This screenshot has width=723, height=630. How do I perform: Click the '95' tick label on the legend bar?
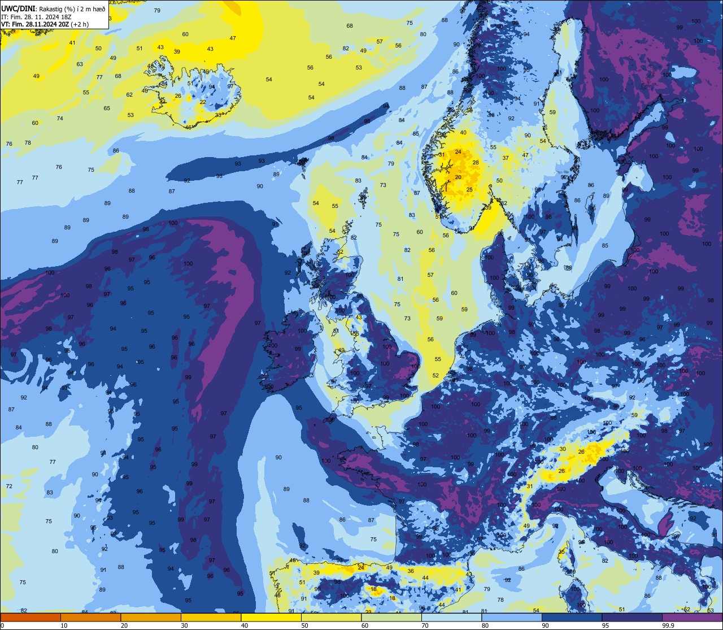click(606, 625)
